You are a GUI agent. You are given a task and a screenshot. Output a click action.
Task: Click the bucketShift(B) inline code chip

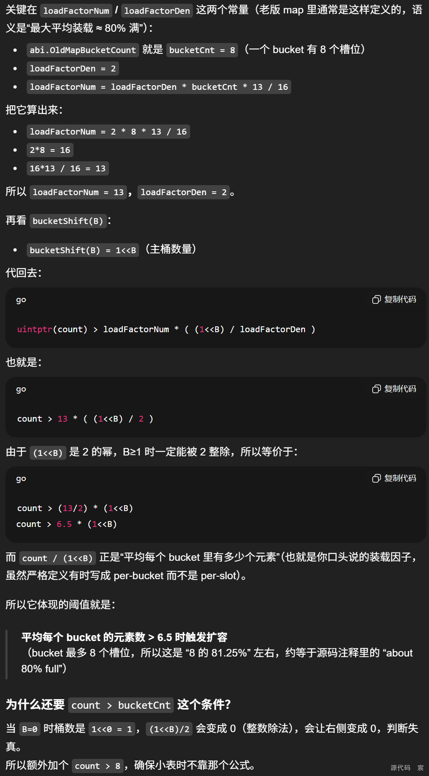[x=68, y=221]
